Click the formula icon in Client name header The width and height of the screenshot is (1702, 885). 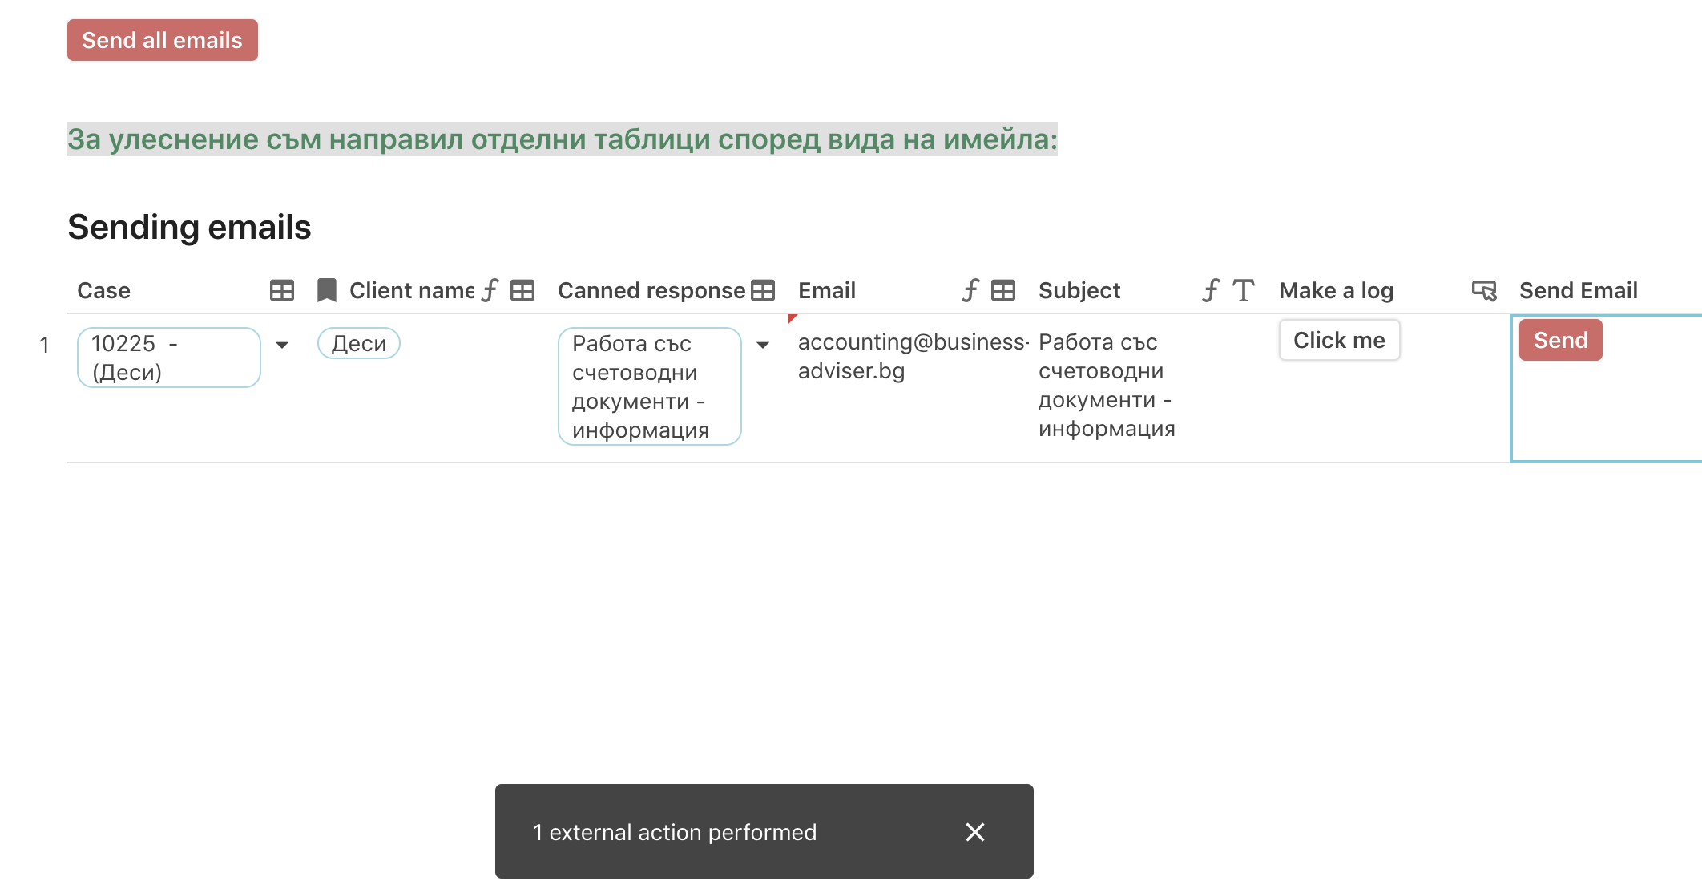point(490,290)
